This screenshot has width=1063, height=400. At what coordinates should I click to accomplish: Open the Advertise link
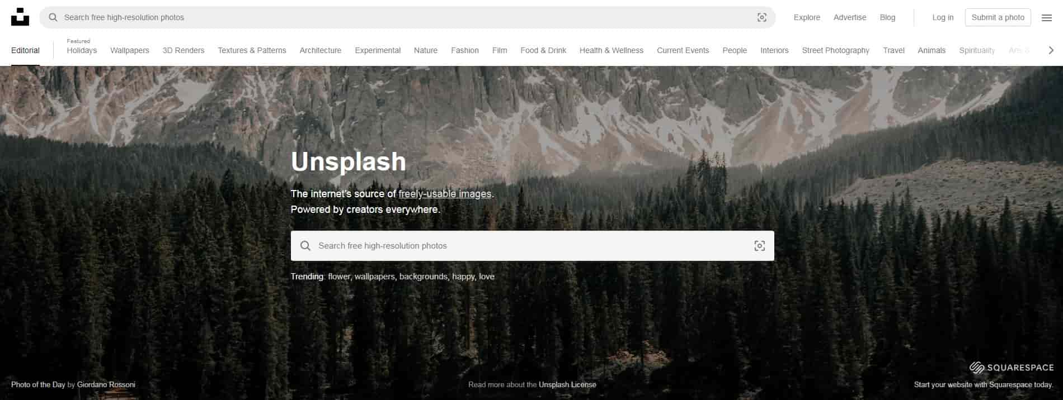(x=850, y=17)
